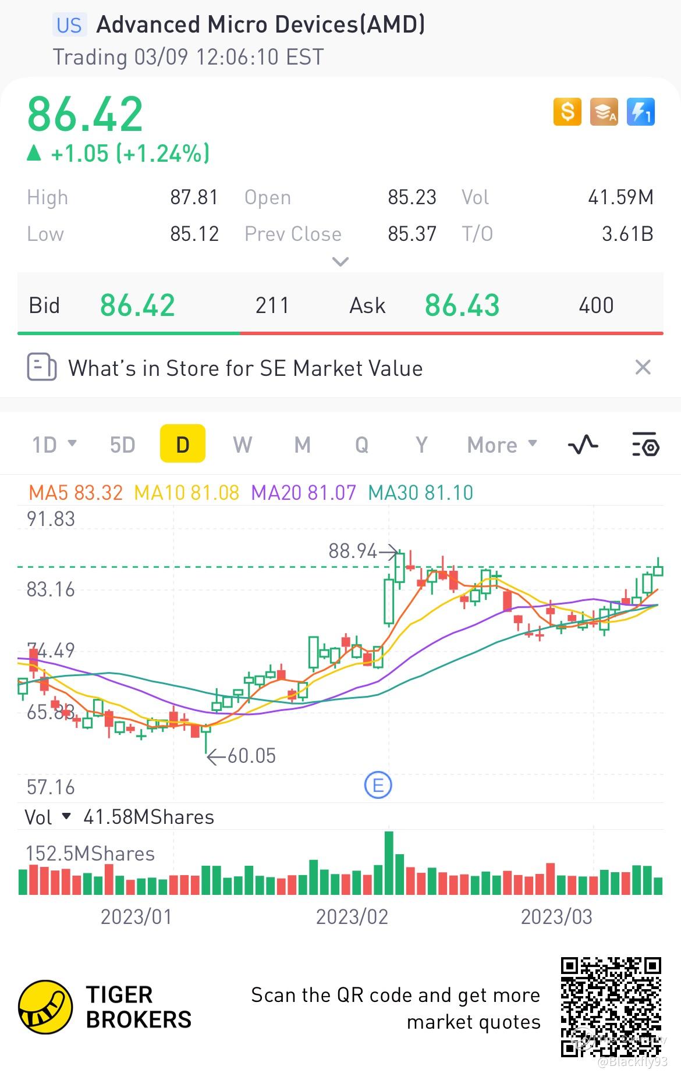Image resolution: width=681 pixels, height=1077 pixels.
Task: Tap the US market badge
Action: [x=69, y=25]
